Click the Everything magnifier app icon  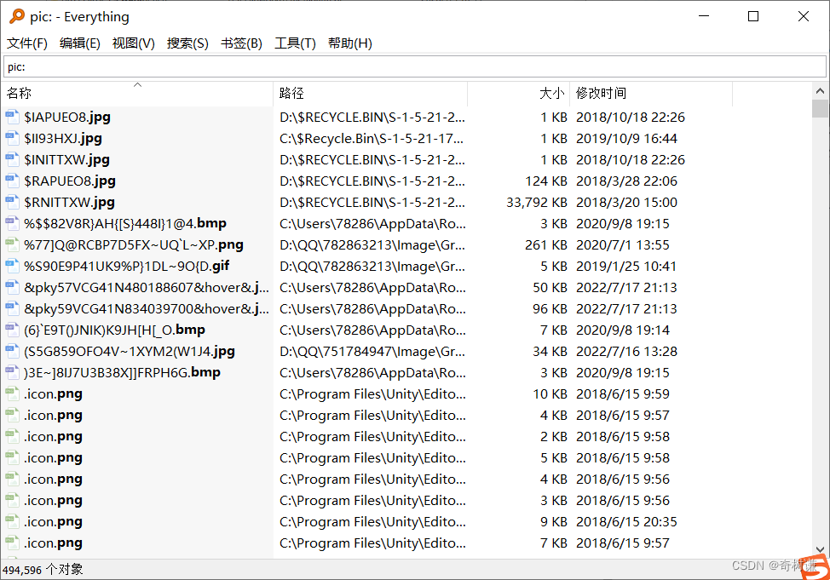pyautogui.click(x=17, y=16)
